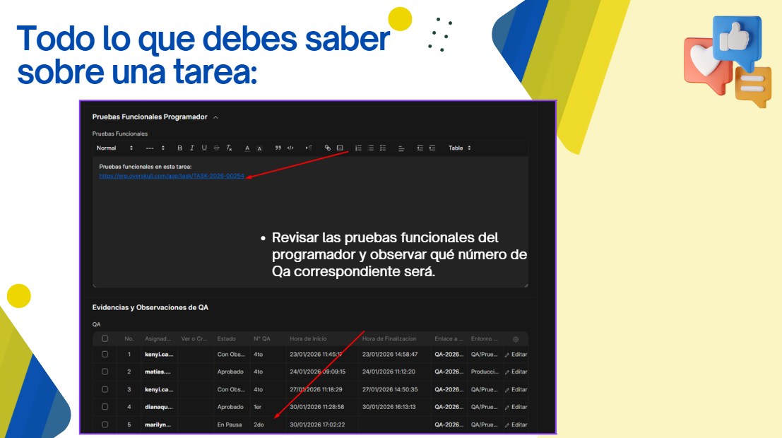Create an ordered numbered list
The width and height of the screenshot is (782, 438).
[x=358, y=148]
